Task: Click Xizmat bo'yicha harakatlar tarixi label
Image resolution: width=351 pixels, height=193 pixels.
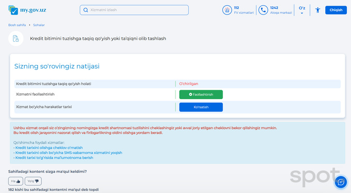Action: coord(44,107)
